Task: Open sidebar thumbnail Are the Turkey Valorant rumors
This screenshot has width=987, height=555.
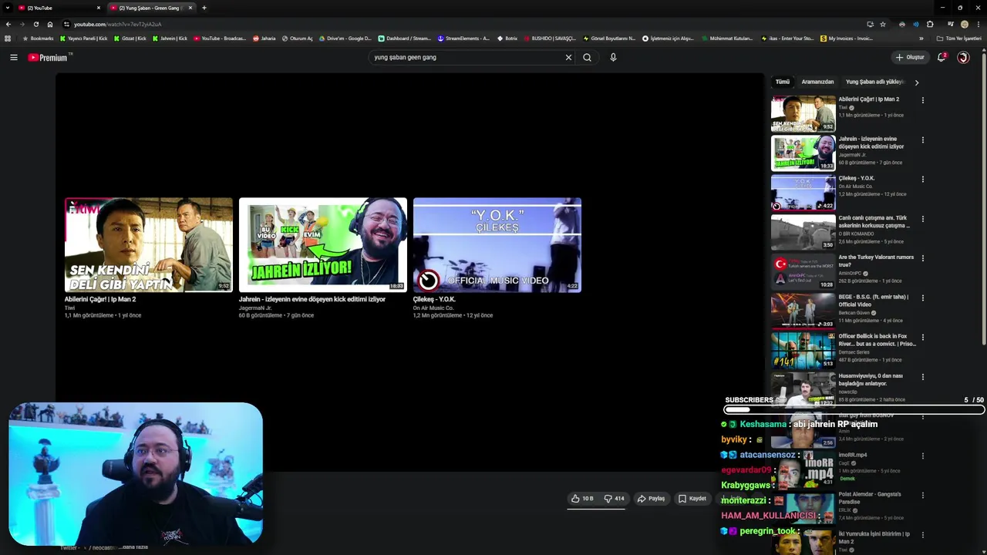Action: (x=803, y=271)
